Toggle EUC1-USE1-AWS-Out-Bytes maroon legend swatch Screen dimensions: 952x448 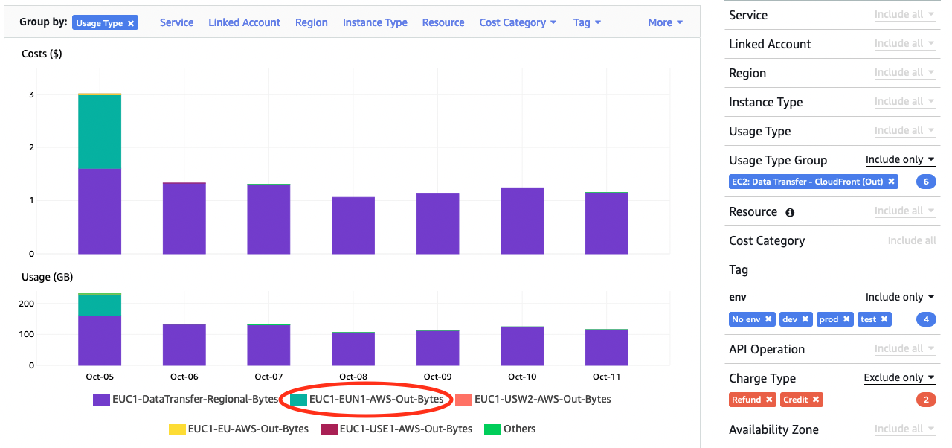click(x=329, y=429)
